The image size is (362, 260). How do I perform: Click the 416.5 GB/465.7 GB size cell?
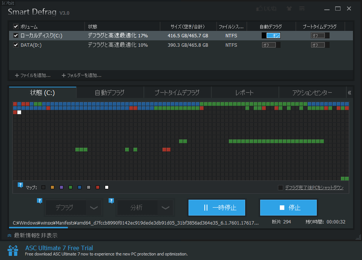[x=188, y=36]
